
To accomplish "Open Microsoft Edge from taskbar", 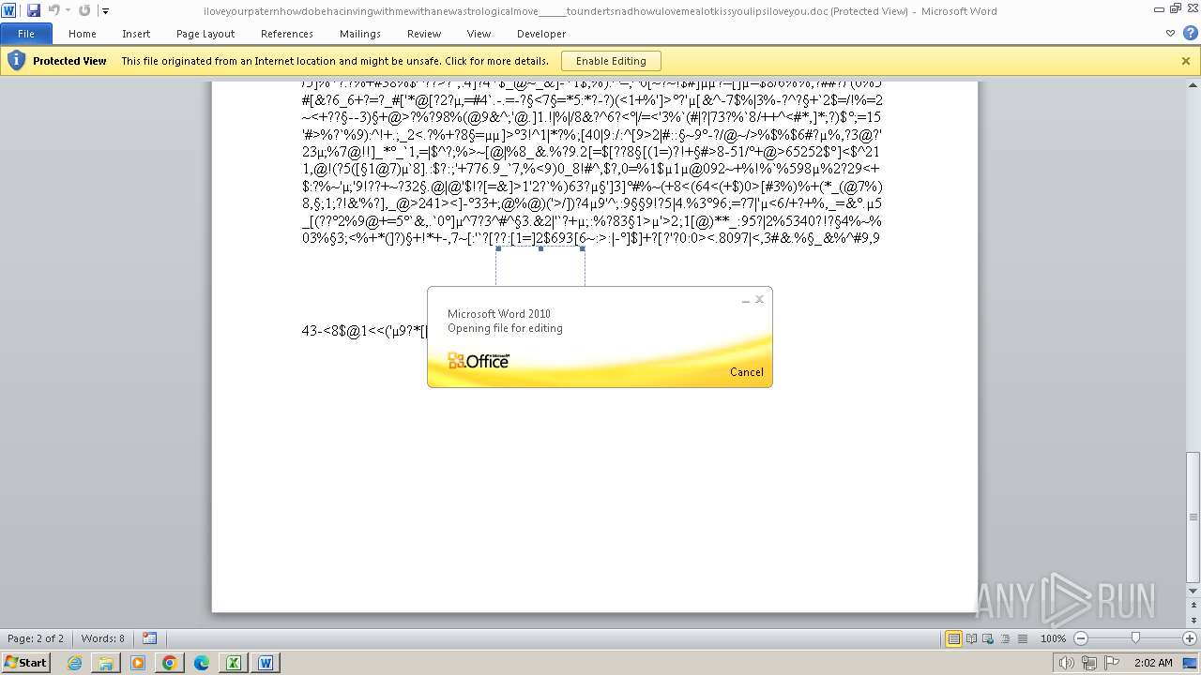I will (202, 663).
